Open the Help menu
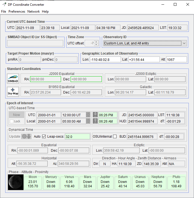The image size is (194, 198). point(45,12)
